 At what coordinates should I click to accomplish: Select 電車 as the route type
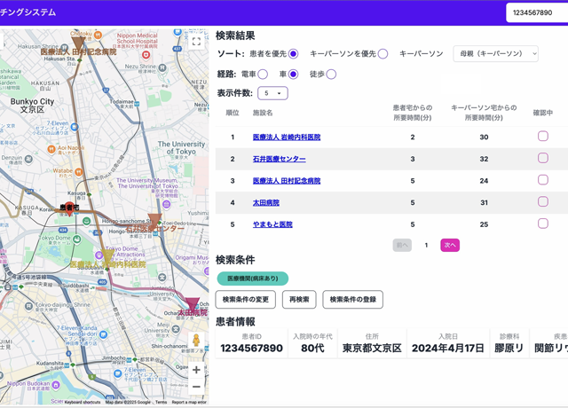click(263, 75)
